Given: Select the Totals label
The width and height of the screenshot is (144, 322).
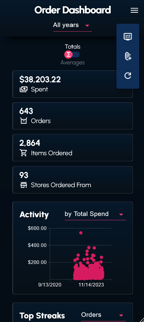Looking at the screenshot, I should click(x=73, y=46).
